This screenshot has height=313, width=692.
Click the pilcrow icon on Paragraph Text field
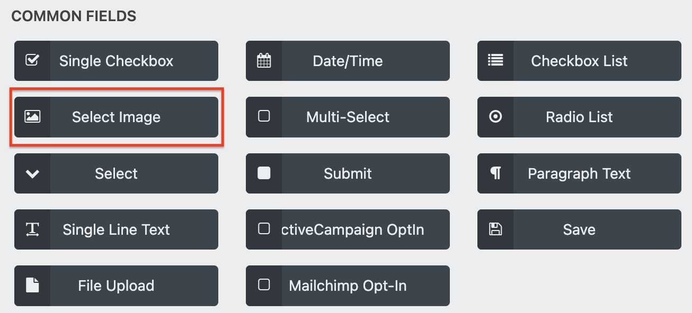495,173
